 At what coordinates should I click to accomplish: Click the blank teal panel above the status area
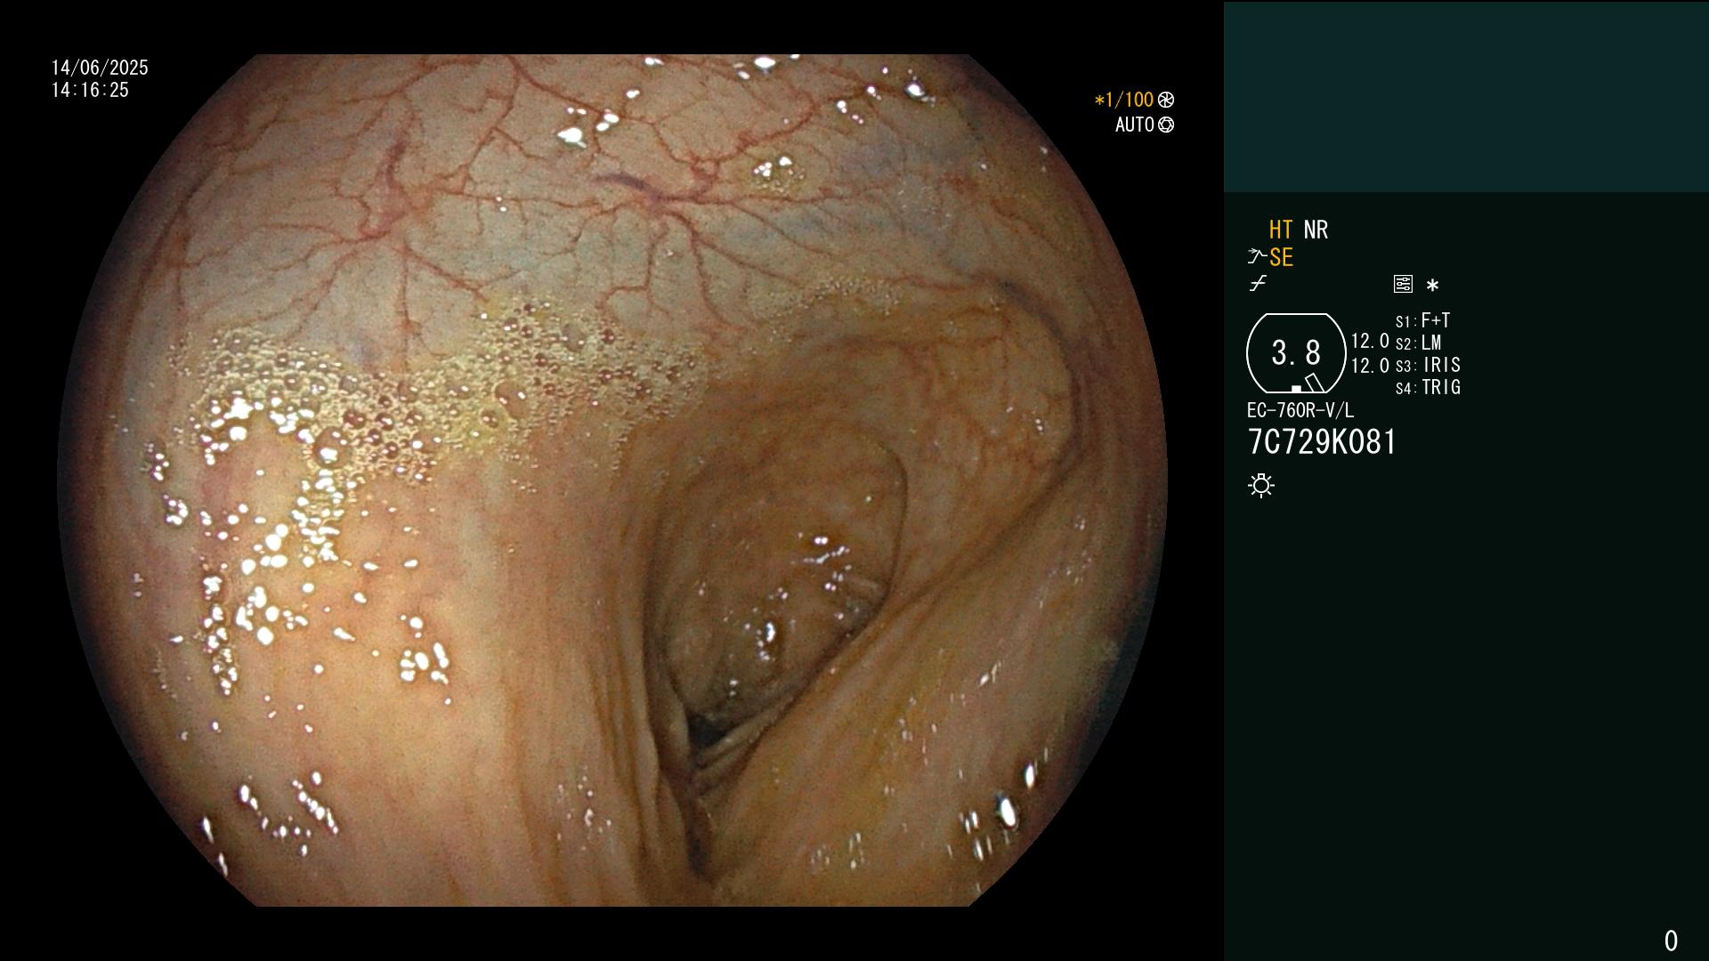[x=1466, y=96]
